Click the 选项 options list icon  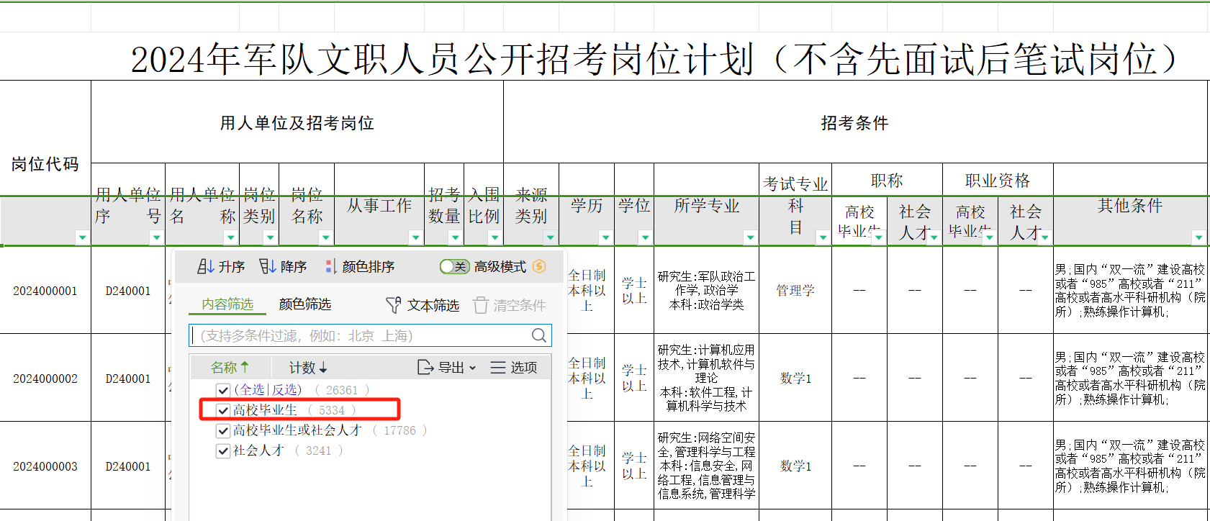click(x=497, y=368)
